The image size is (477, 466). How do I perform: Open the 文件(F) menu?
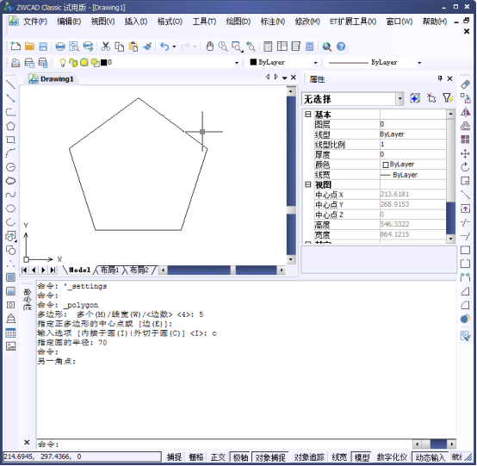35,22
